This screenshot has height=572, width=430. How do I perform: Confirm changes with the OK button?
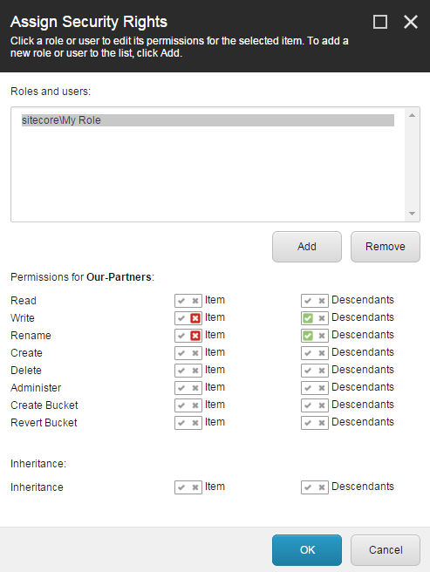pos(307,549)
